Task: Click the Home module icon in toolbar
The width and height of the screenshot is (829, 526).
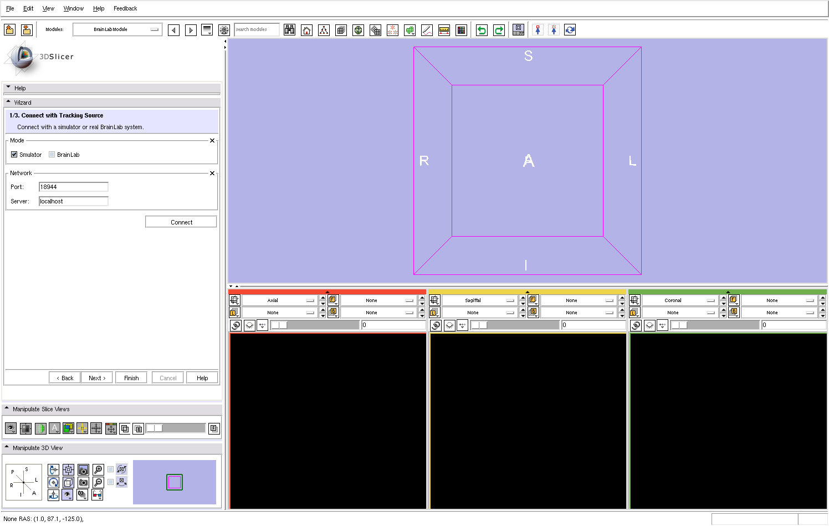Action: tap(306, 30)
